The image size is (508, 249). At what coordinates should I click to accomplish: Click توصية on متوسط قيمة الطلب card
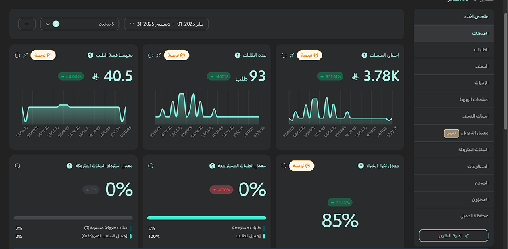43,55
